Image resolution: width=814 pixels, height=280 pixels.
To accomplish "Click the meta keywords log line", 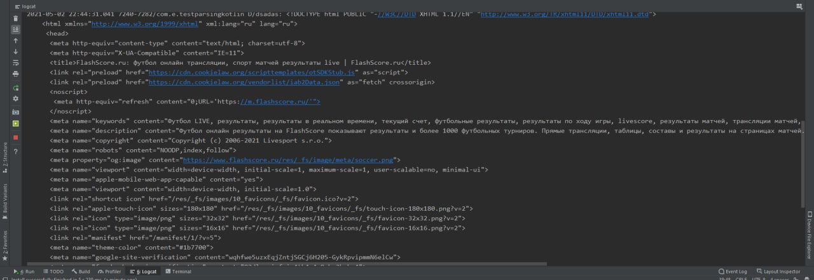I will coord(425,121).
